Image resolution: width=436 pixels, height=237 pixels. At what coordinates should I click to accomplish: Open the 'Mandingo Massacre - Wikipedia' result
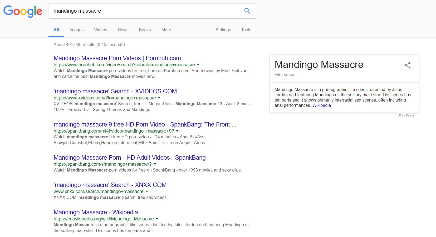[x=96, y=212]
